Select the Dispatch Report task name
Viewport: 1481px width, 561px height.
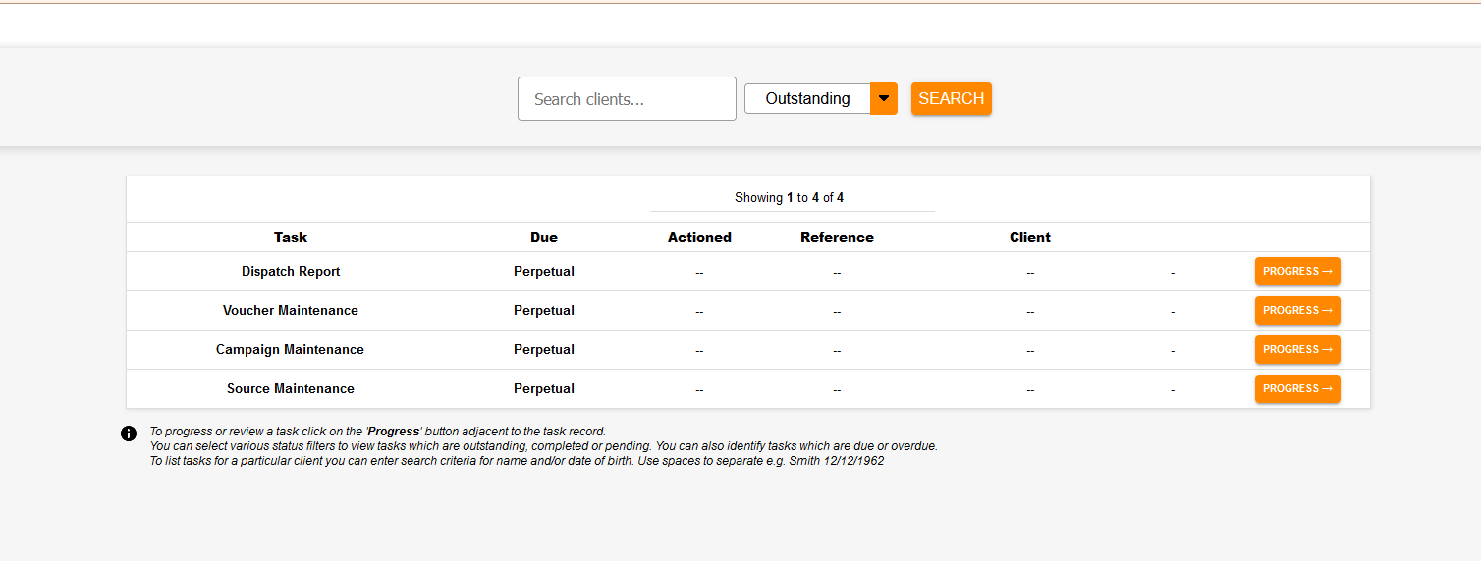(291, 272)
